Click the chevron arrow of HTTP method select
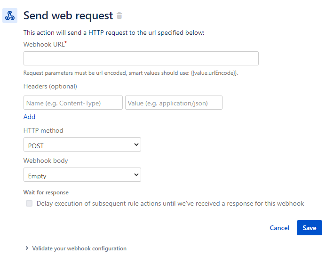This screenshot has height=256, width=326. [136, 144]
